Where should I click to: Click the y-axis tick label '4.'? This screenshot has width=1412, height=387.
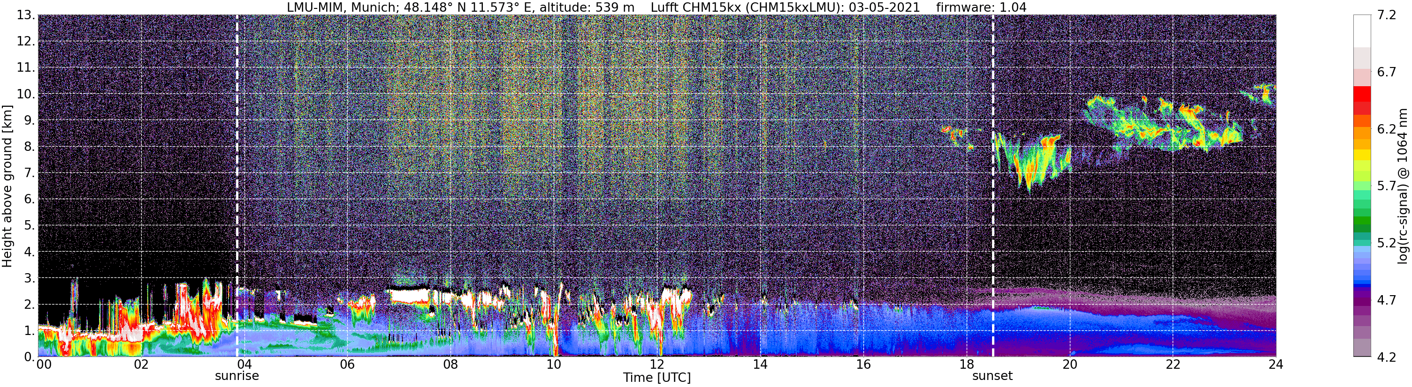[29, 252]
